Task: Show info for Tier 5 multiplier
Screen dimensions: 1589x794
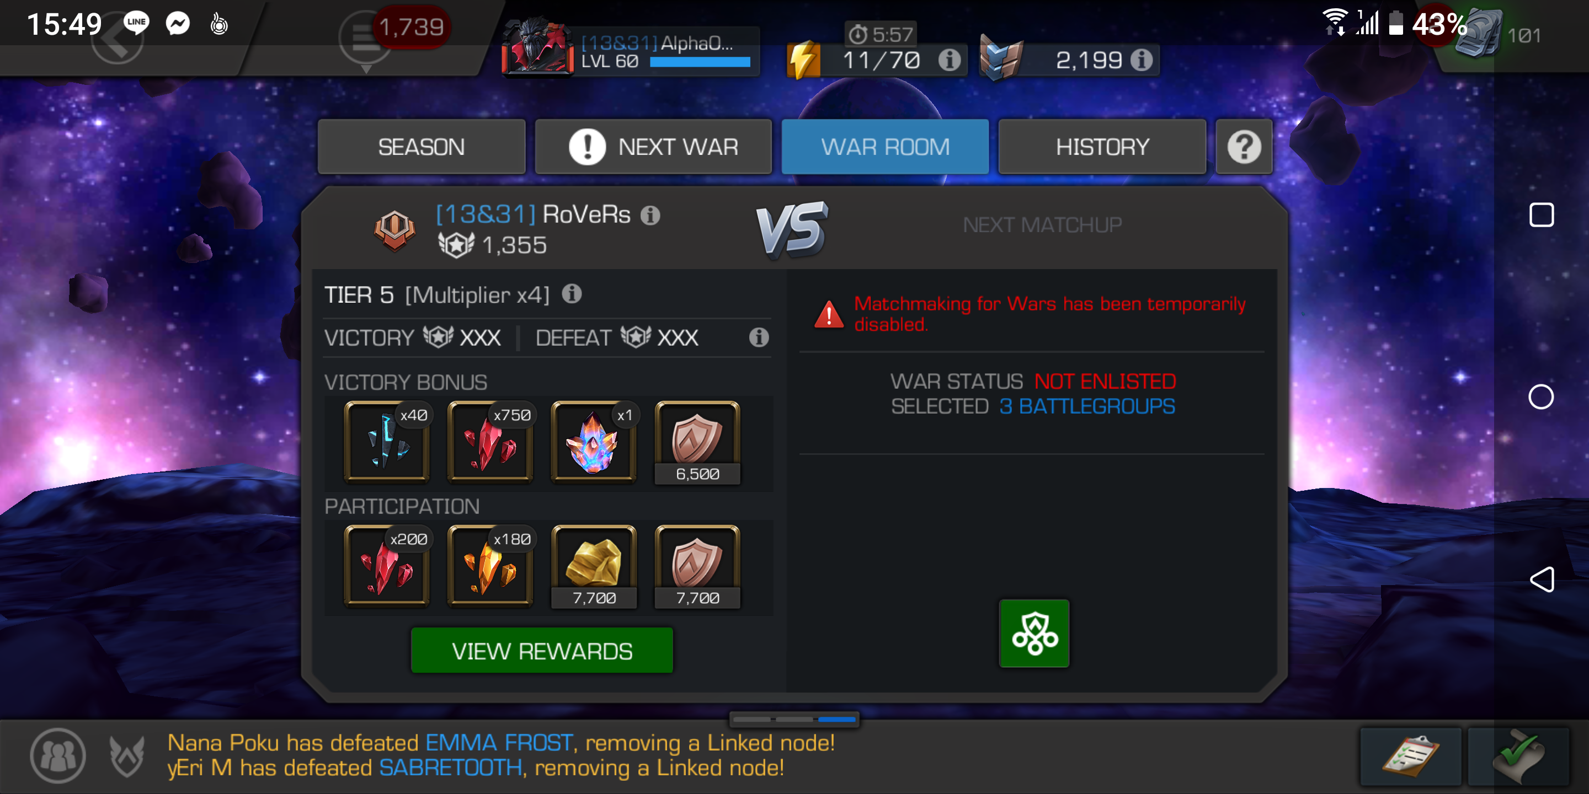Action: tap(572, 294)
